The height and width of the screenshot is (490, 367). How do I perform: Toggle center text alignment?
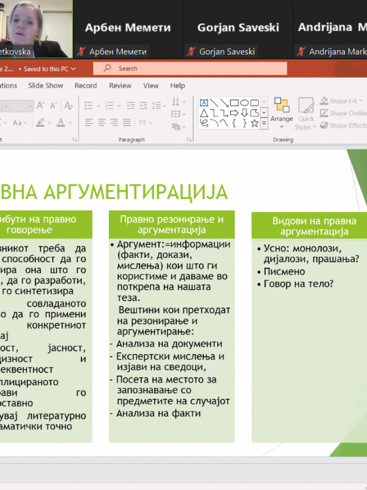tap(101, 123)
